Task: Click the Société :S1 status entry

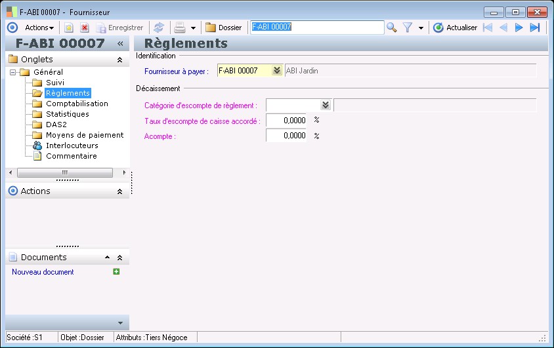Action: tap(24, 338)
